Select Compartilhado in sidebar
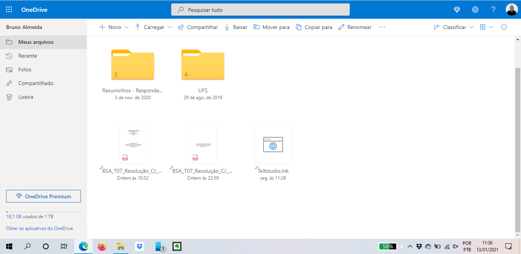521x254 pixels. pyautogui.click(x=43, y=83)
